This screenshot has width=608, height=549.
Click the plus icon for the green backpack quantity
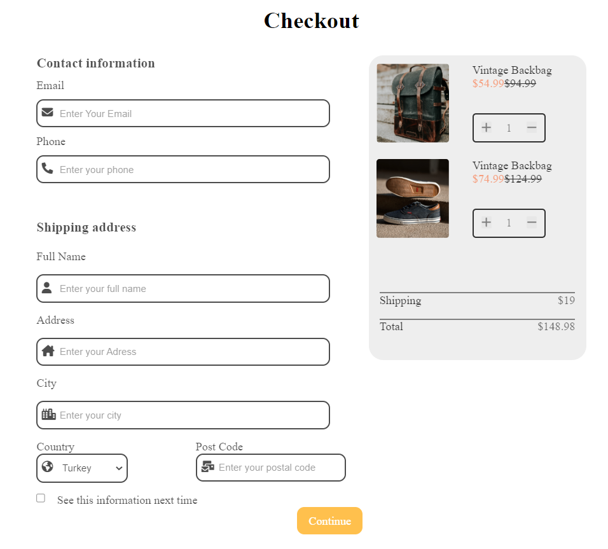[486, 127]
